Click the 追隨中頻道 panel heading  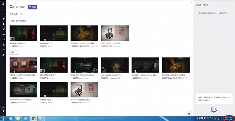pos(202,5)
